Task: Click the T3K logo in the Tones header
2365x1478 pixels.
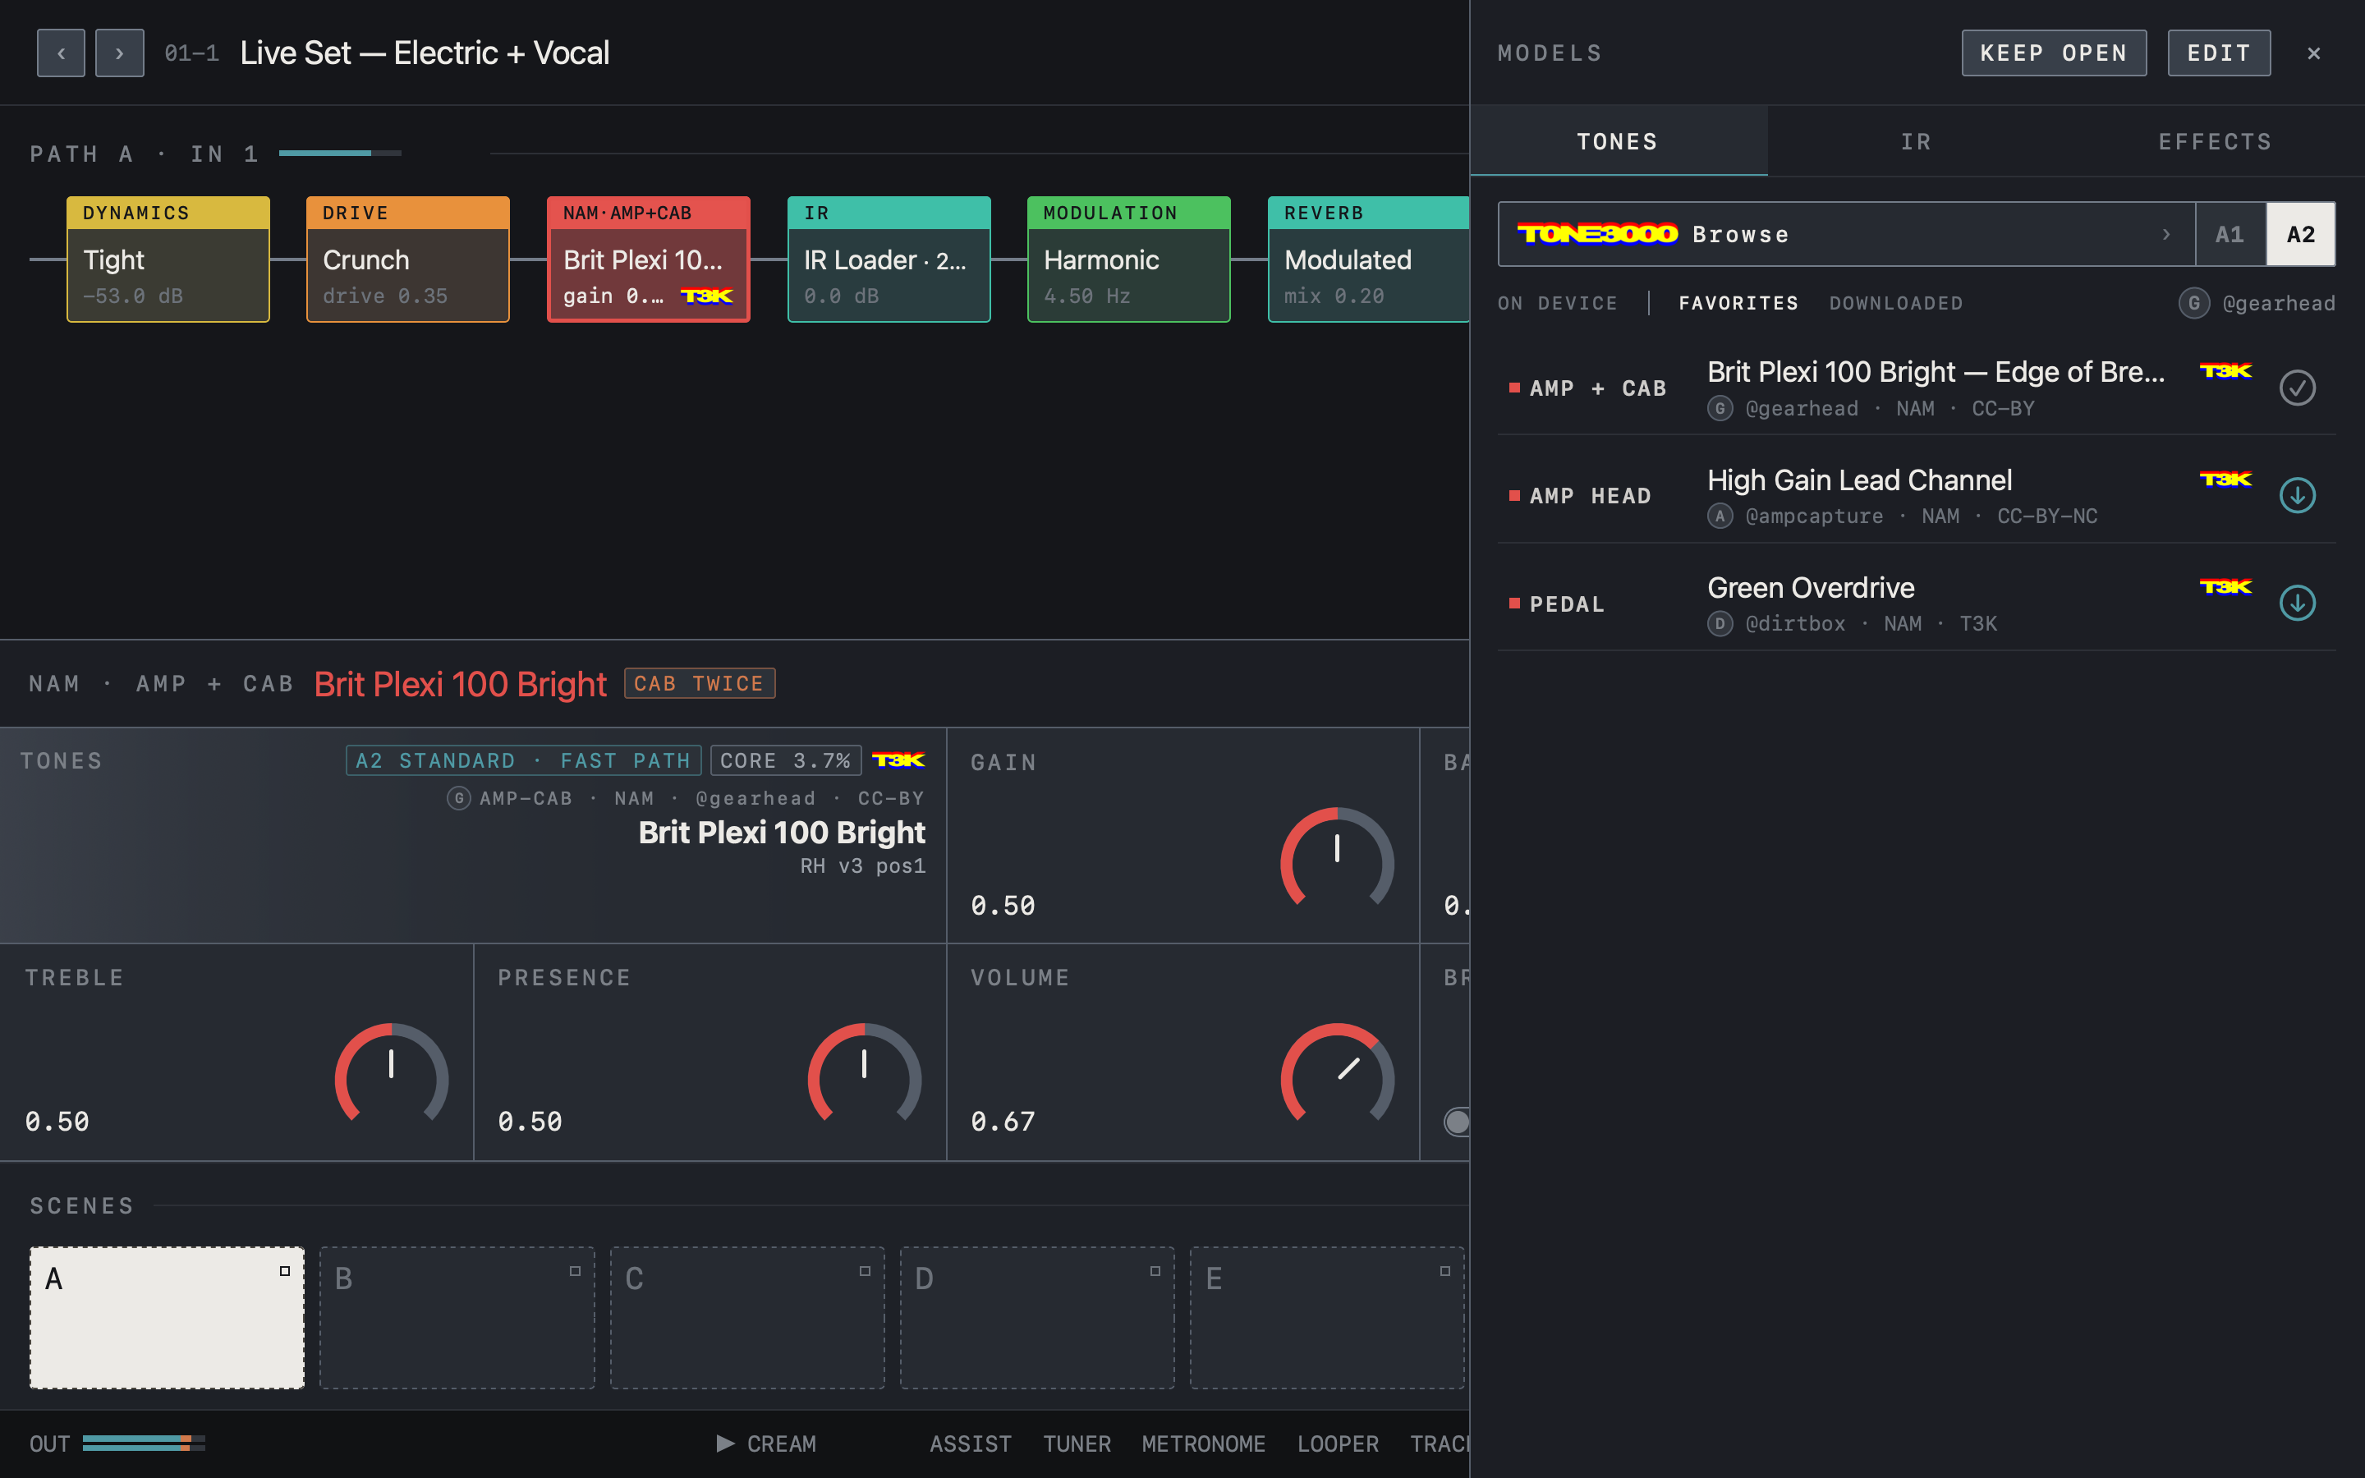Action: click(x=898, y=760)
